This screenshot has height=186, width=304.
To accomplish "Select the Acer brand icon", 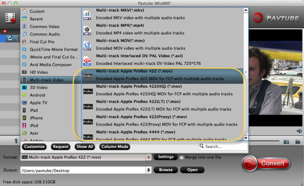I will [x=24, y=133].
